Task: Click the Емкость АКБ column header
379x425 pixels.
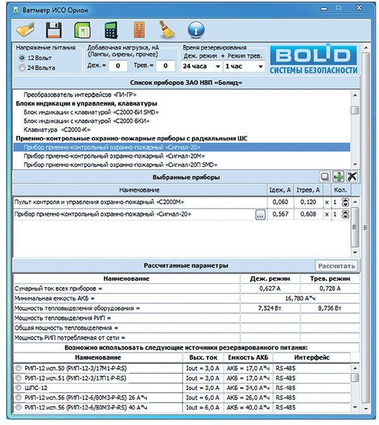Action: point(248,357)
